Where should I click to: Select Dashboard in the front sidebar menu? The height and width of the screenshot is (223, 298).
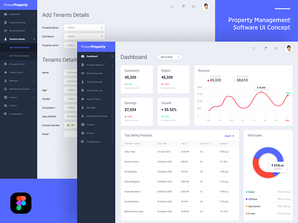click(x=96, y=56)
